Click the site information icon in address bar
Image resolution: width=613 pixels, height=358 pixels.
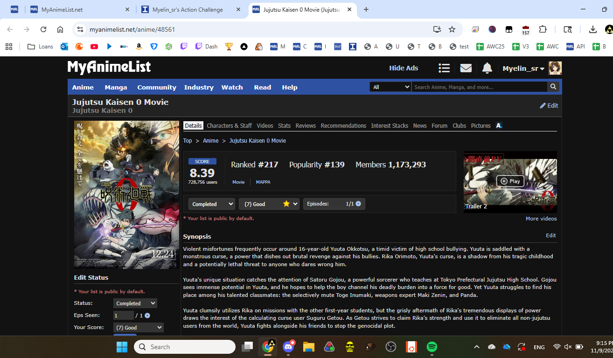pos(80,29)
